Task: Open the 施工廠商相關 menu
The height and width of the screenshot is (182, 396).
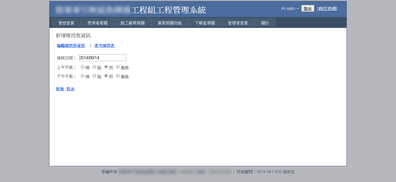Action: point(132,23)
